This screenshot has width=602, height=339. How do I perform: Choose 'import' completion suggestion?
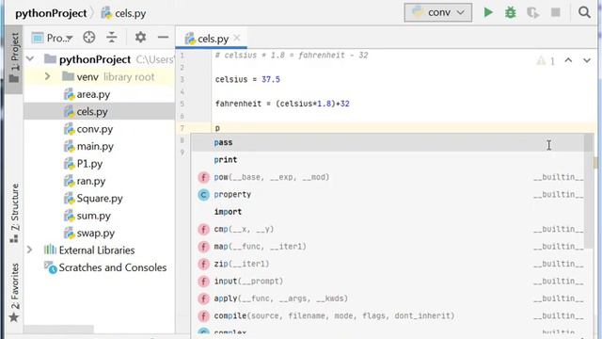pyautogui.click(x=388, y=212)
